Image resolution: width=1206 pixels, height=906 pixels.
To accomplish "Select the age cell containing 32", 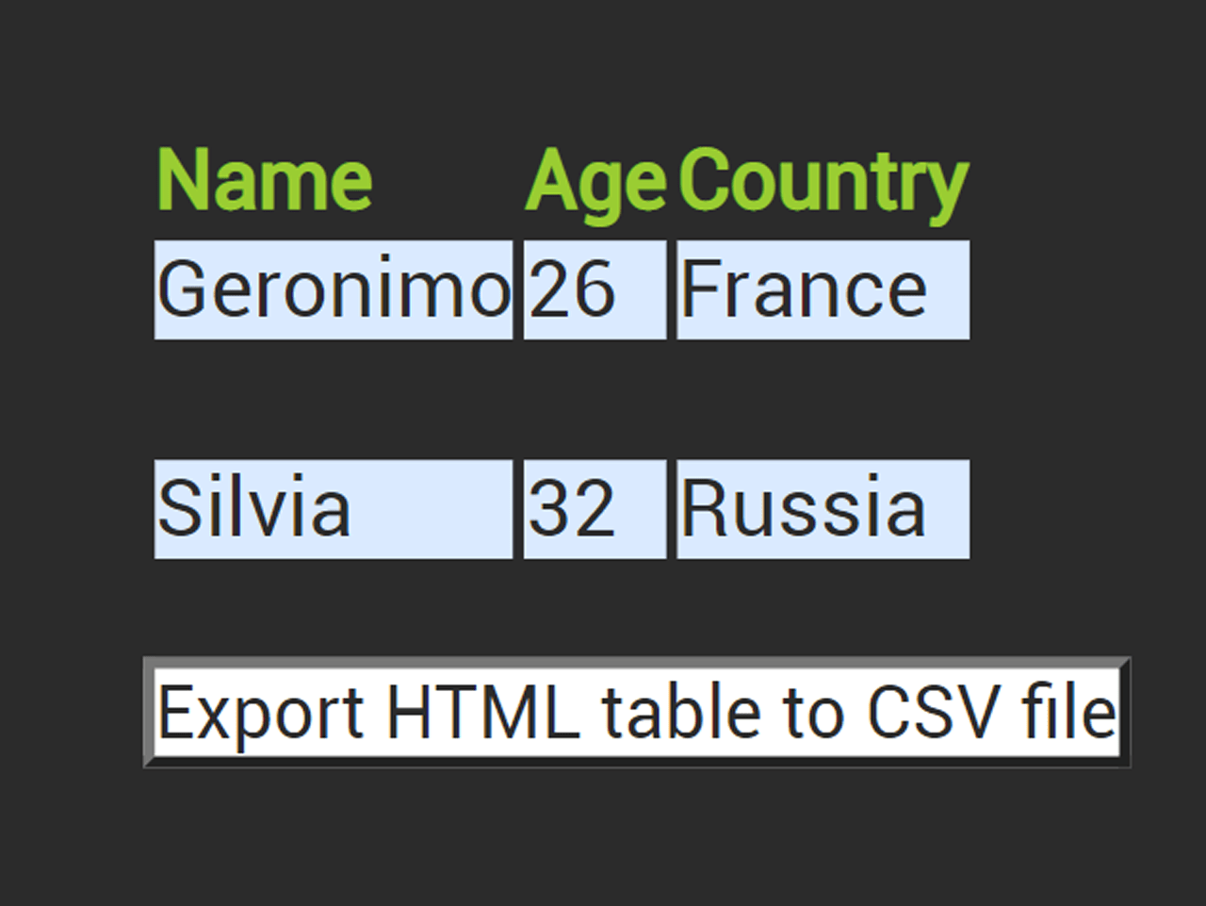I will (594, 509).
